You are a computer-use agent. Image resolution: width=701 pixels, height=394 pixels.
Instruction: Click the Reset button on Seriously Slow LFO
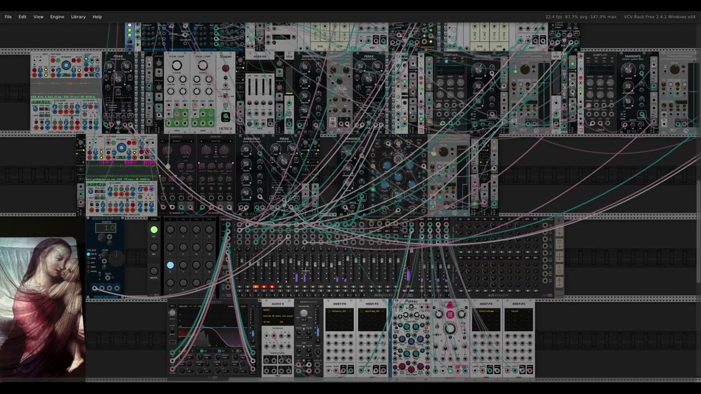coord(112,277)
